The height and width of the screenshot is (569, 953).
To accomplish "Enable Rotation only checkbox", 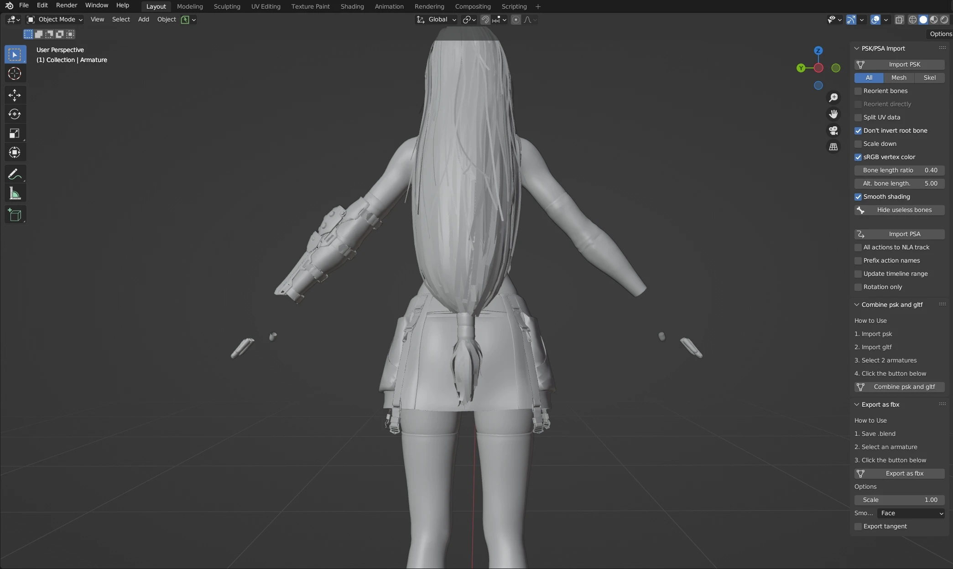I will tap(858, 287).
